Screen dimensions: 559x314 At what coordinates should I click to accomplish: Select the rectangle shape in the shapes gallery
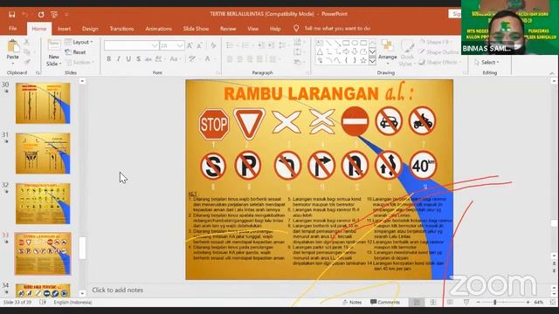(346, 43)
